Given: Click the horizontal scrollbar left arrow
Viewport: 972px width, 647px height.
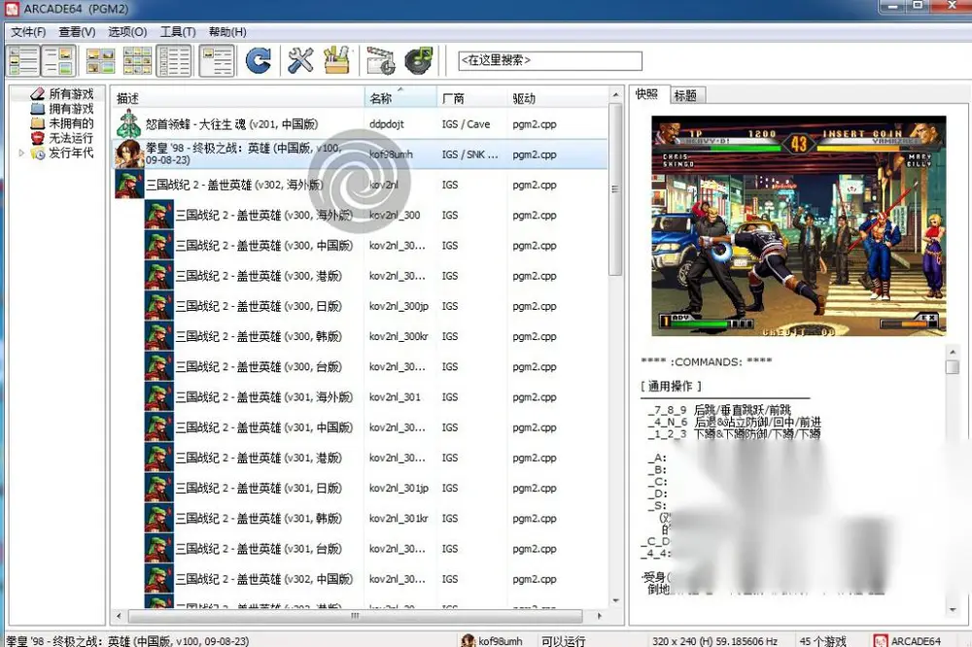Looking at the screenshot, I should coord(119,616).
